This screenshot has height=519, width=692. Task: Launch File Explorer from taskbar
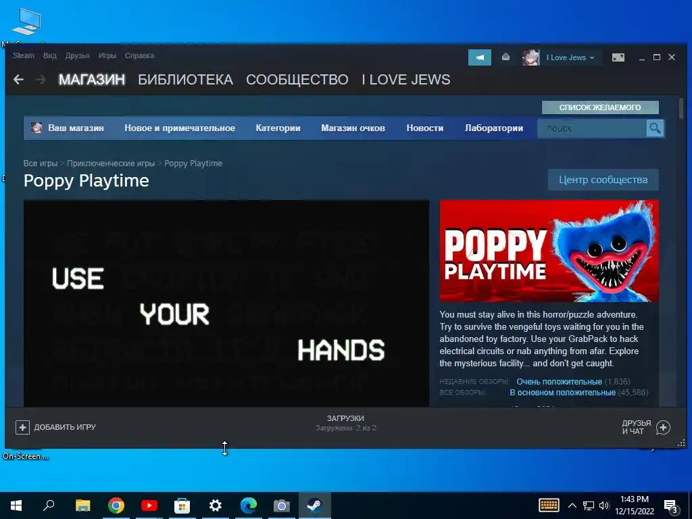click(x=82, y=505)
